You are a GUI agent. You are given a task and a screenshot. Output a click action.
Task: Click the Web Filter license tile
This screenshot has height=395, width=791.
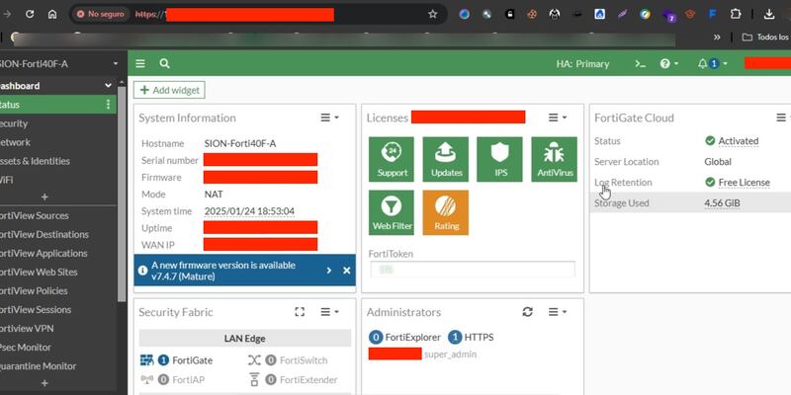(x=392, y=212)
